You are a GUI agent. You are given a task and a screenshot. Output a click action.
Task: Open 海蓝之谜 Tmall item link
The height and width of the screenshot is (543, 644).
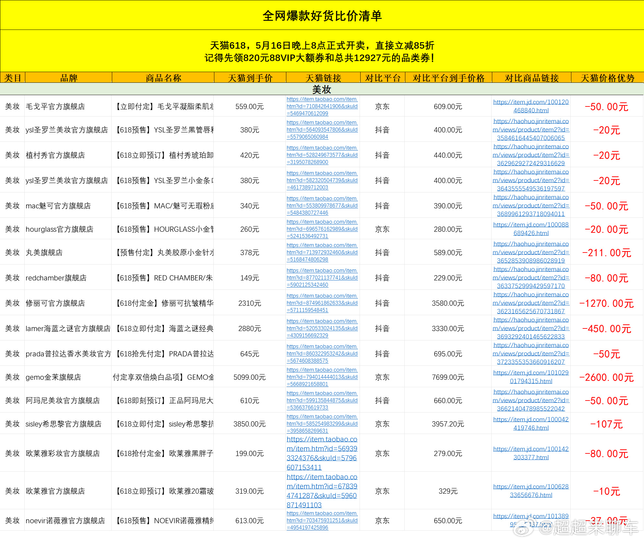(322, 328)
